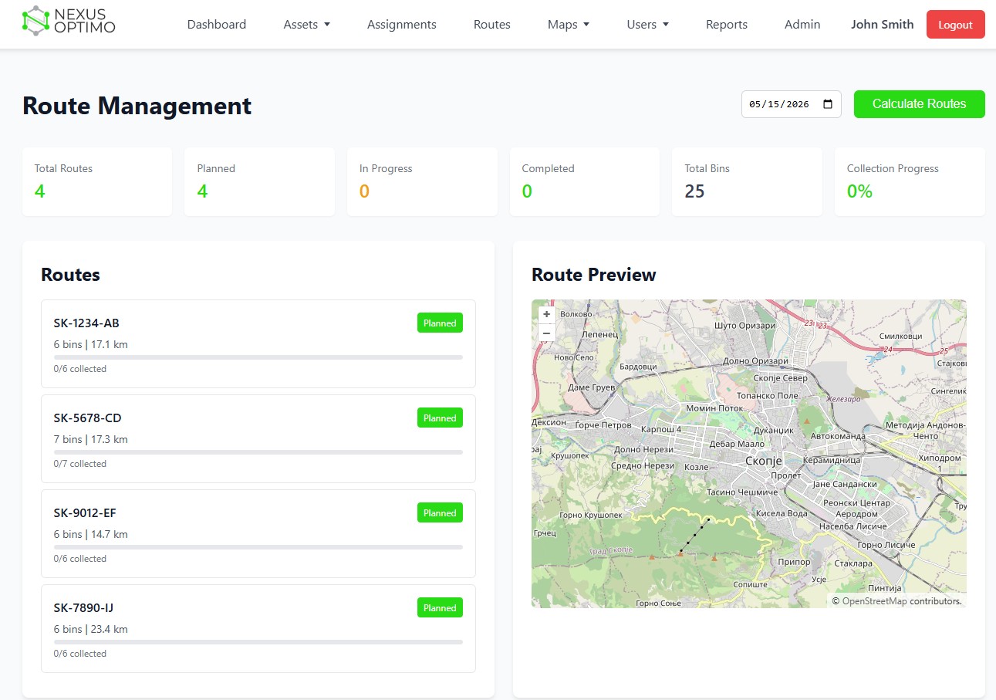Open the Assignments page

[x=402, y=25]
